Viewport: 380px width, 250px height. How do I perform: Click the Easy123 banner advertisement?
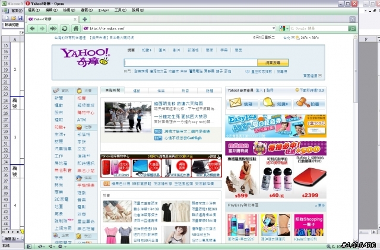pos(275,126)
